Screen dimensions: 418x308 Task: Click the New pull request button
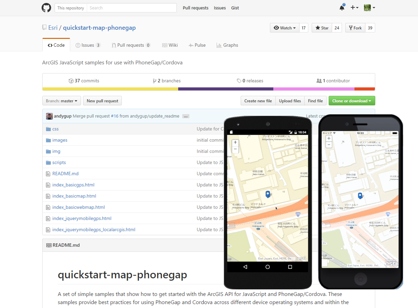pyautogui.click(x=102, y=101)
